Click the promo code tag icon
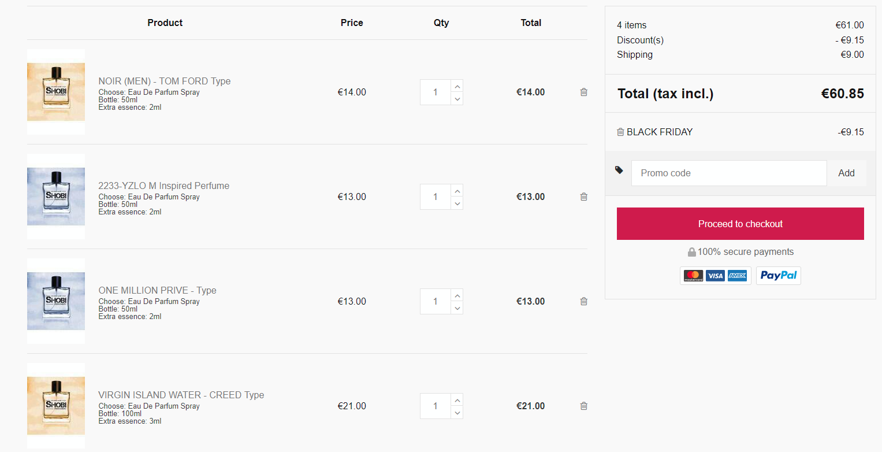This screenshot has width=882, height=452. coord(619,170)
